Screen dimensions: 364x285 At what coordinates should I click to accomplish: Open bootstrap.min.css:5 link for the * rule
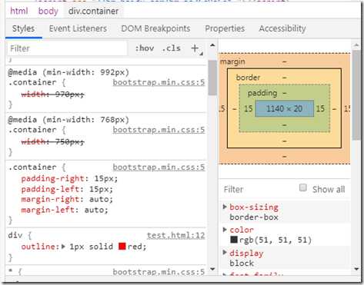tap(159, 272)
